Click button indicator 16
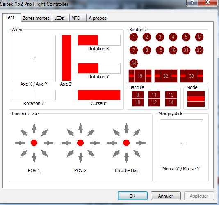Viewport: 219px width, 205px height. [x=173, y=50]
